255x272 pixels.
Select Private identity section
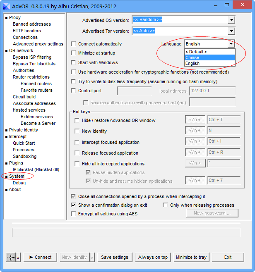tap(24, 130)
